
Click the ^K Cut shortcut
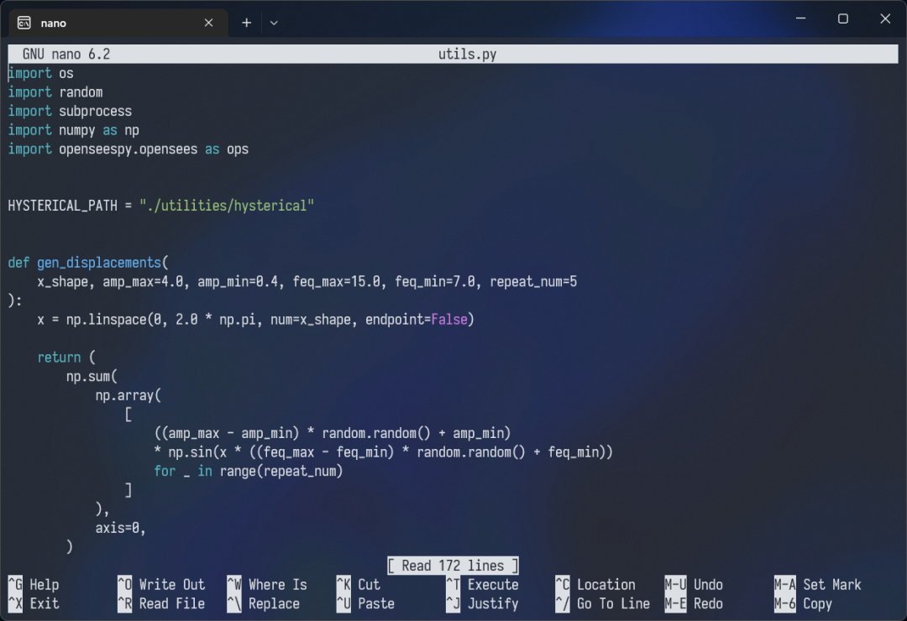tap(358, 585)
